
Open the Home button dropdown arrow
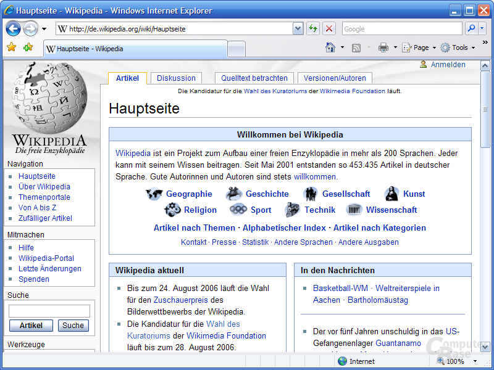pyautogui.click(x=343, y=47)
